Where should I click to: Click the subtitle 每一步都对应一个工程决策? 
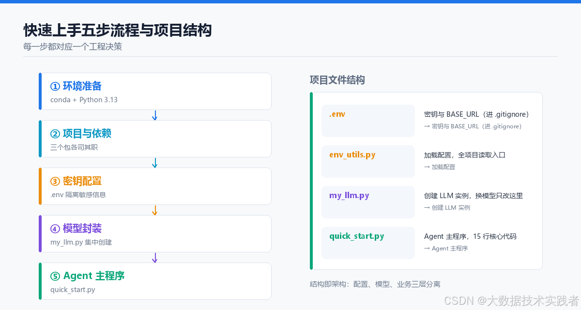pos(73,47)
